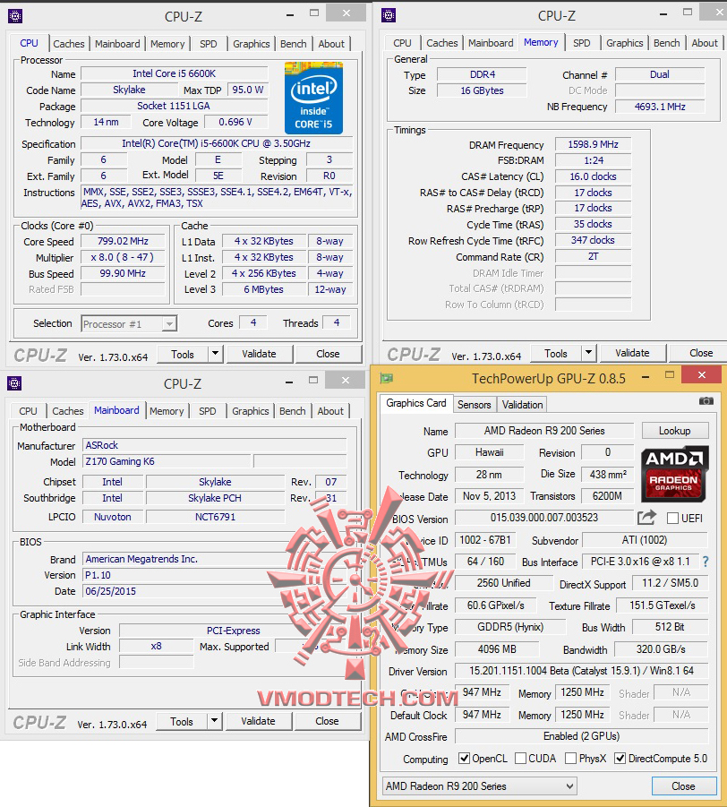Click Validate in the Memory CPU-Z window
The image size is (727, 807).
(x=632, y=353)
